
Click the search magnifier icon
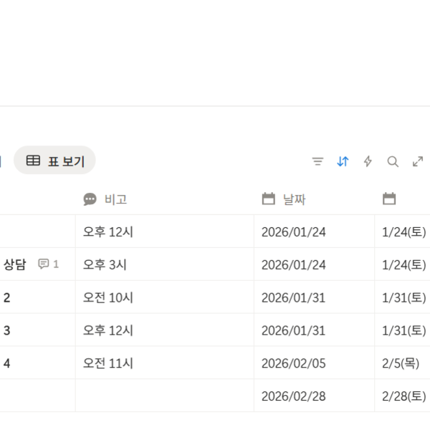click(x=393, y=162)
